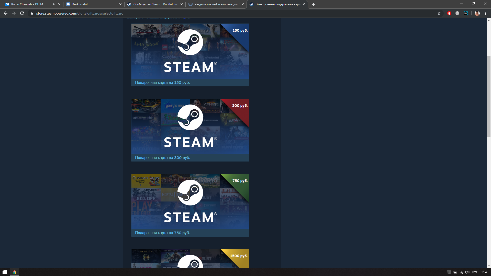Open the Chrome profile avatar
491x276 pixels.
tap(477, 13)
